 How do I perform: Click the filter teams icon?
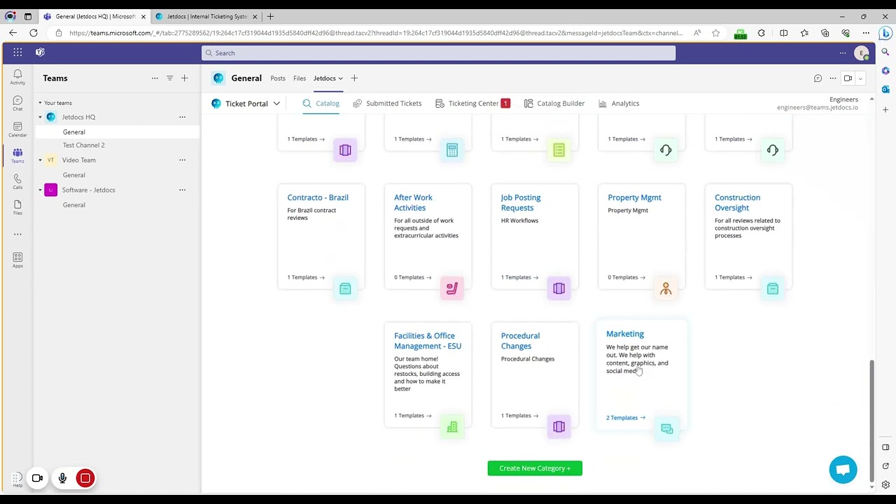tap(169, 78)
